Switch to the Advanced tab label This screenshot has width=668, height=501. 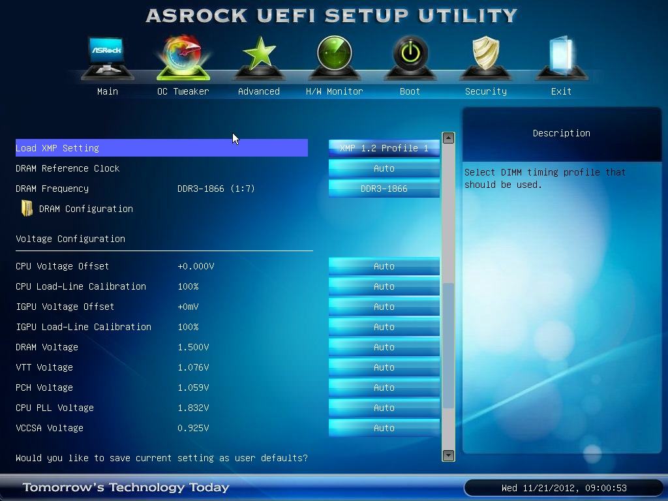pyautogui.click(x=259, y=91)
